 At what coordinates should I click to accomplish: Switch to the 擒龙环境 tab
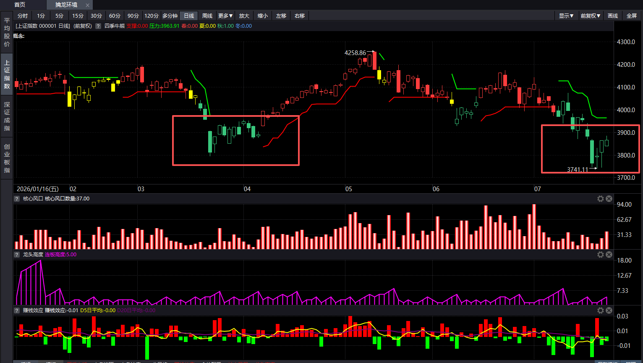pos(66,5)
